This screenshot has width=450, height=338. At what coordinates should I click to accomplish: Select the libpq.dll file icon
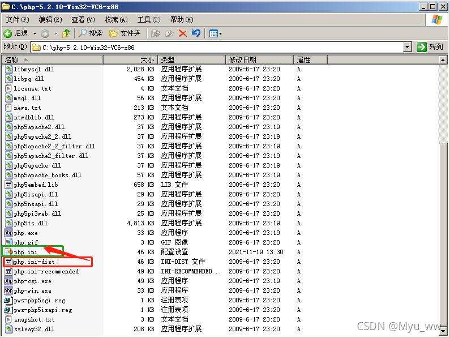(x=9, y=79)
